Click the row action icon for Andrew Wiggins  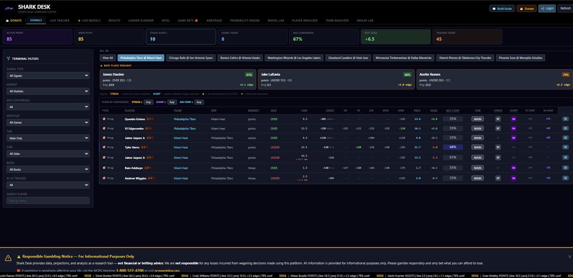tap(565, 178)
